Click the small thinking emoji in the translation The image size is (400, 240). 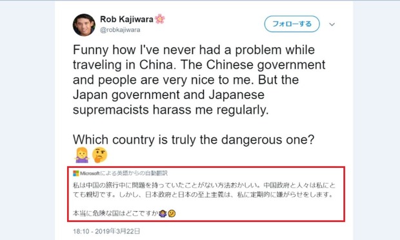point(172,213)
